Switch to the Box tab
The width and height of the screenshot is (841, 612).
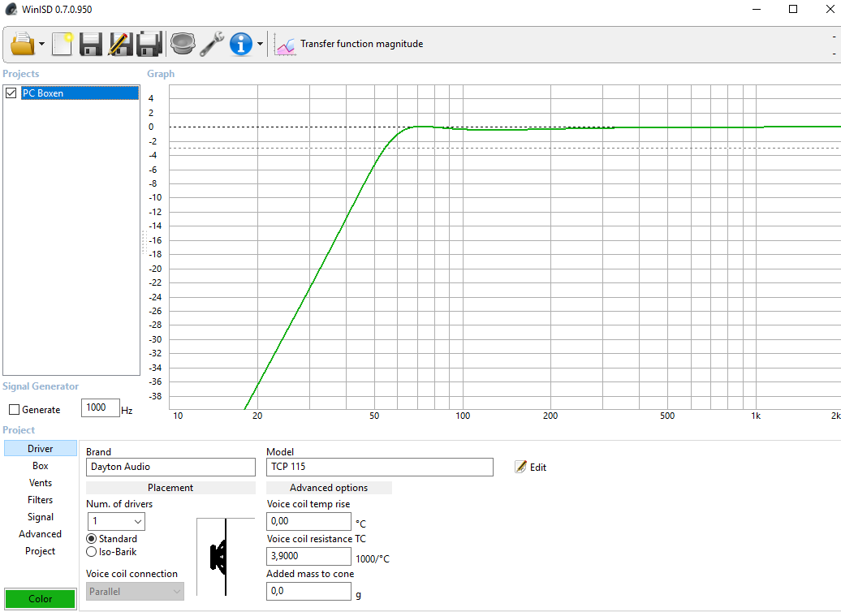click(41, 466)
